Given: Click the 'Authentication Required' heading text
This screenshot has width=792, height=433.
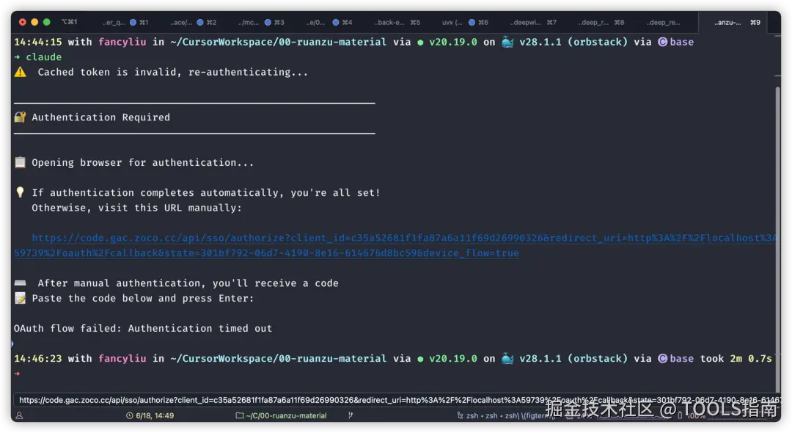Looking at the screenshot, I should [101, 117].
